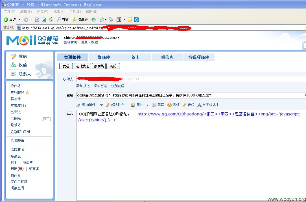
Task: Switch to the 音视频邮件 tab
Action: 199,57
